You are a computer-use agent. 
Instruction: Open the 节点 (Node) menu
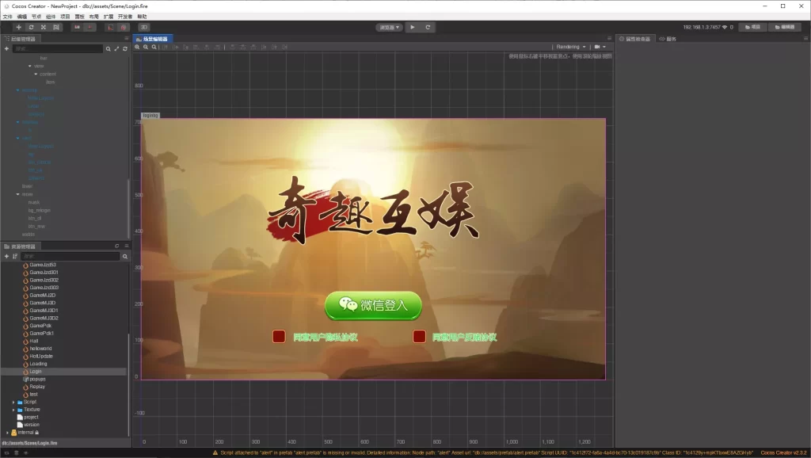coord(36,17)
